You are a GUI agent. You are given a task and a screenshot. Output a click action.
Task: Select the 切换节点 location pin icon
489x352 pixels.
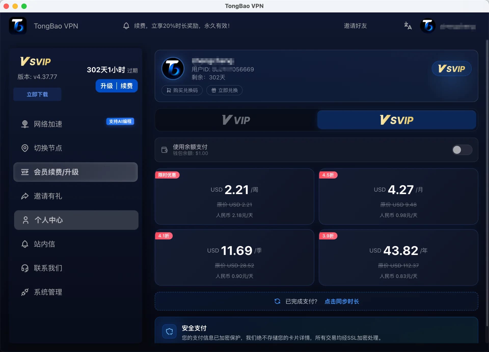click(x=25, y=148)
